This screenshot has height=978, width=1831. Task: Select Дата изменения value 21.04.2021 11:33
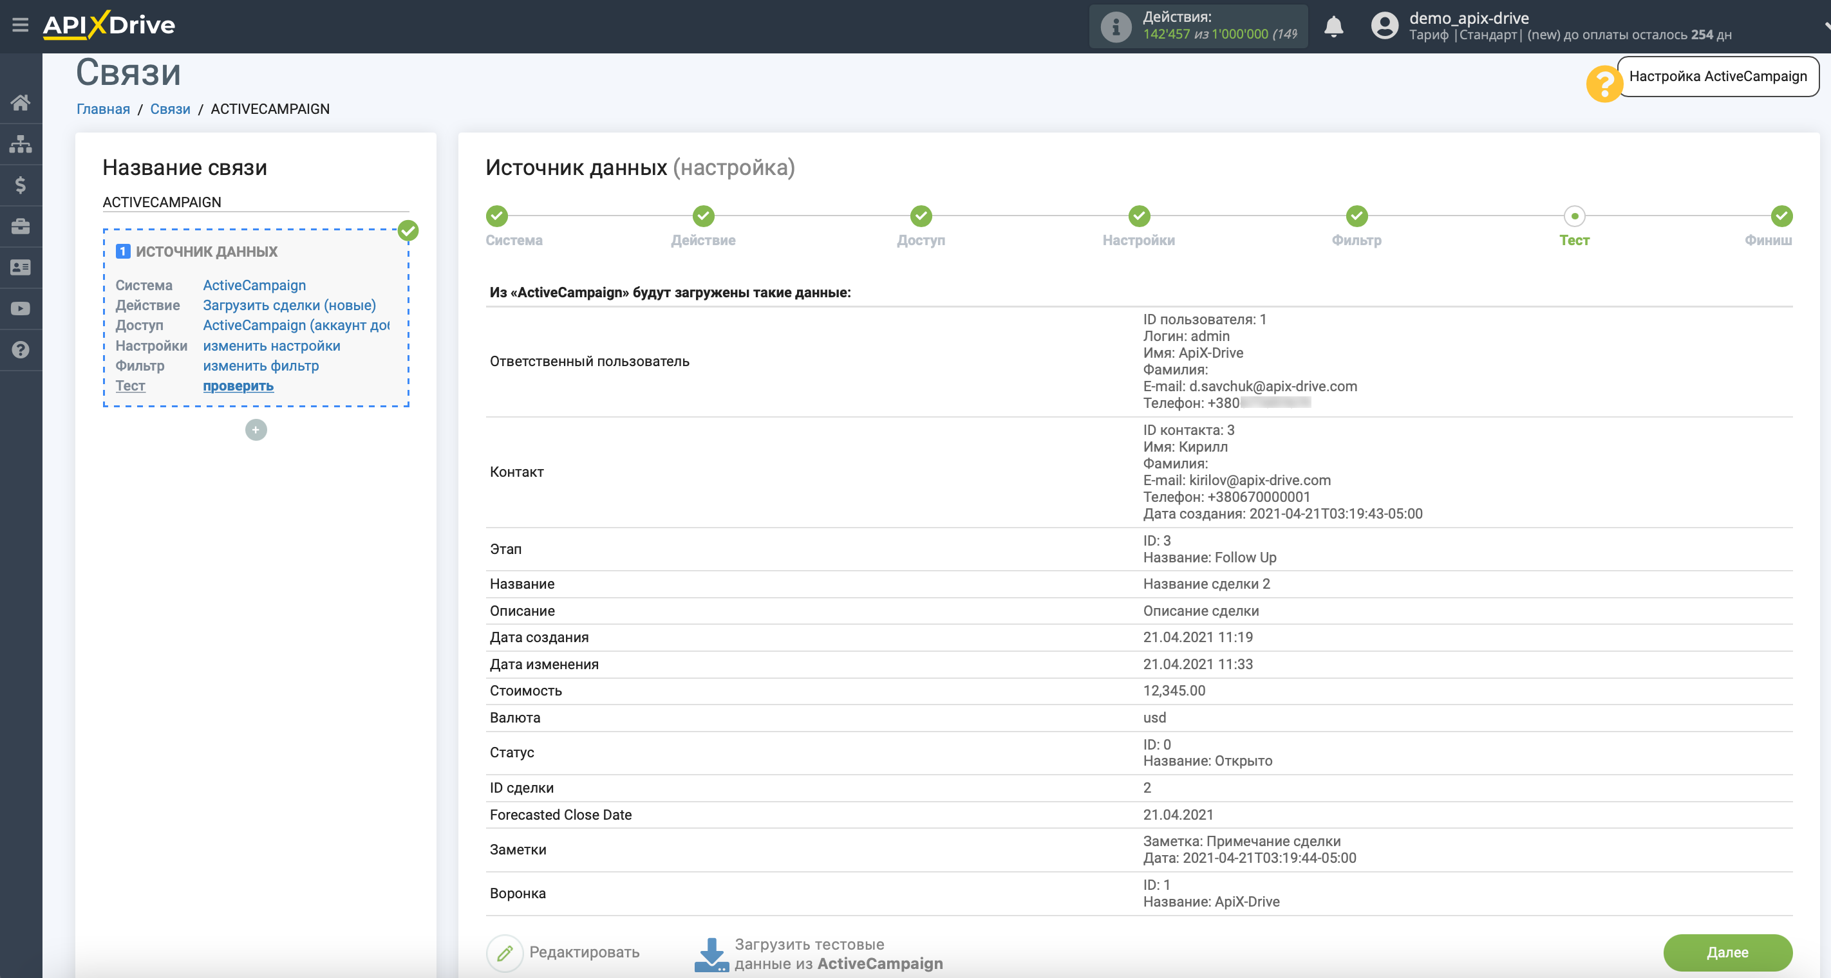point(1197,664)
